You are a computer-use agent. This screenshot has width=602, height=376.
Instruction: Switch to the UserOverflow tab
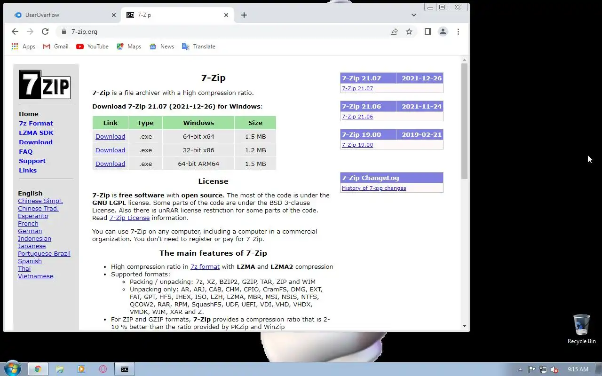(x=64, y=15)
